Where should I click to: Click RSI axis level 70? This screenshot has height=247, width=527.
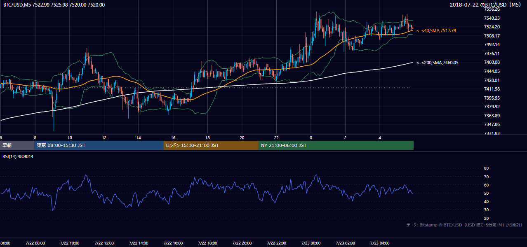pos(486,177)
